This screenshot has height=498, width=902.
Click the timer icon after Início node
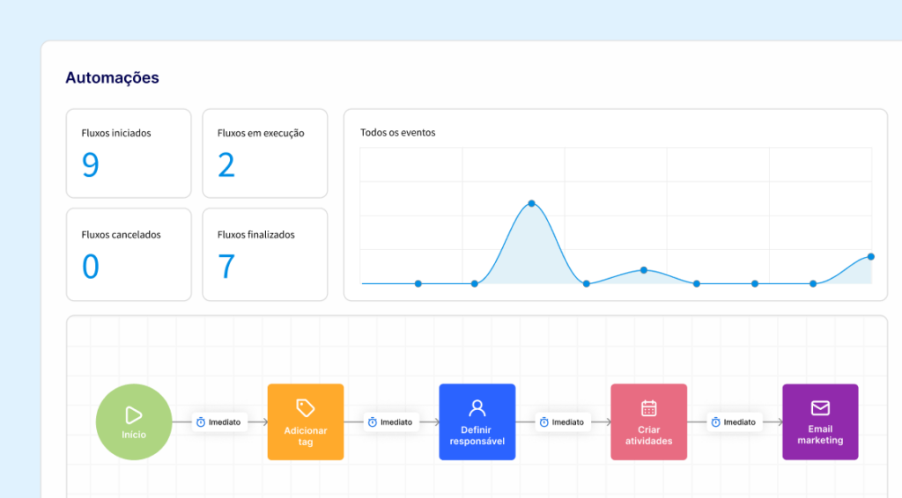point(201,422)
